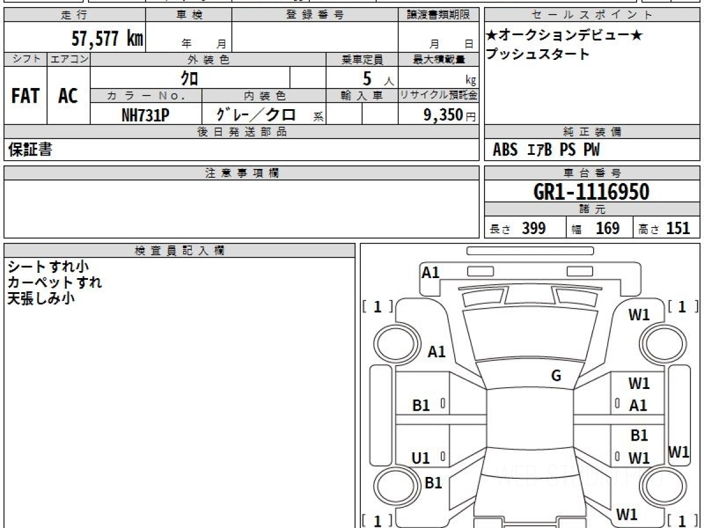
Task: Select the AC air conditioner value
Action: click(68, 96)
